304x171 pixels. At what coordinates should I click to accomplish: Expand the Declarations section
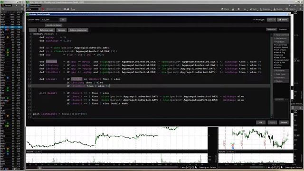(x=281, y=38)
